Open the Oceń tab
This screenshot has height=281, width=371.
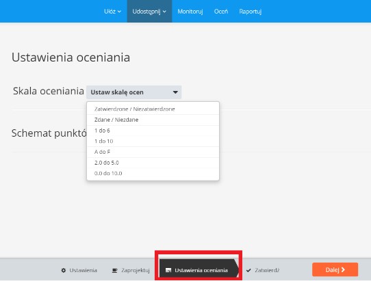(x=221, y=12)
